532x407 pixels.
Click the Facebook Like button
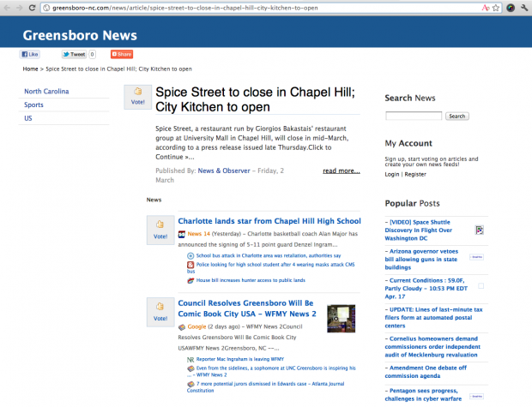click(30, 54)
